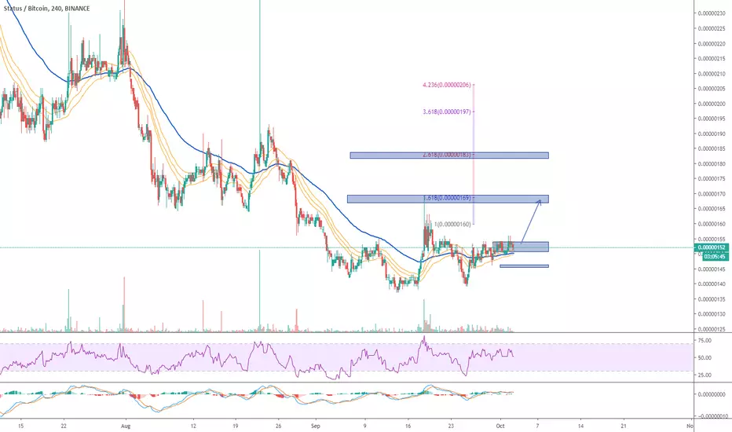Screen dimensions: 732x432
Task: Click the 0.00000200 price axis label
Action: click(x=712, y=104)
